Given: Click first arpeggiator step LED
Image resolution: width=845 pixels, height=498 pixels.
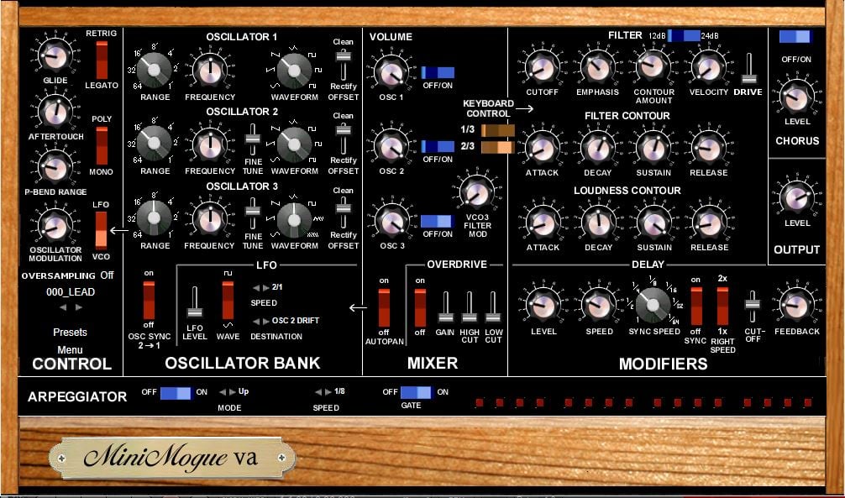Looking at the screenshot, I should click(480, 402).
